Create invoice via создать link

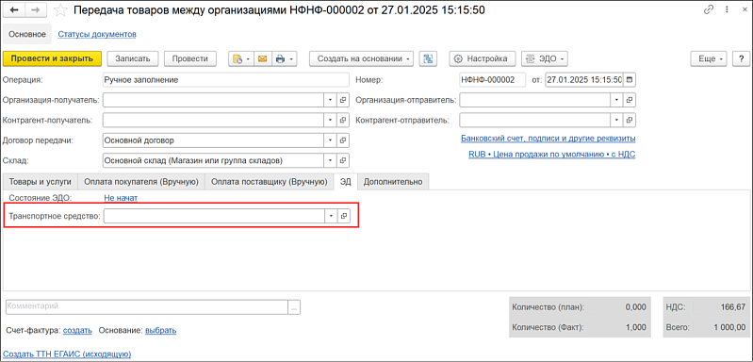(77, 330)
